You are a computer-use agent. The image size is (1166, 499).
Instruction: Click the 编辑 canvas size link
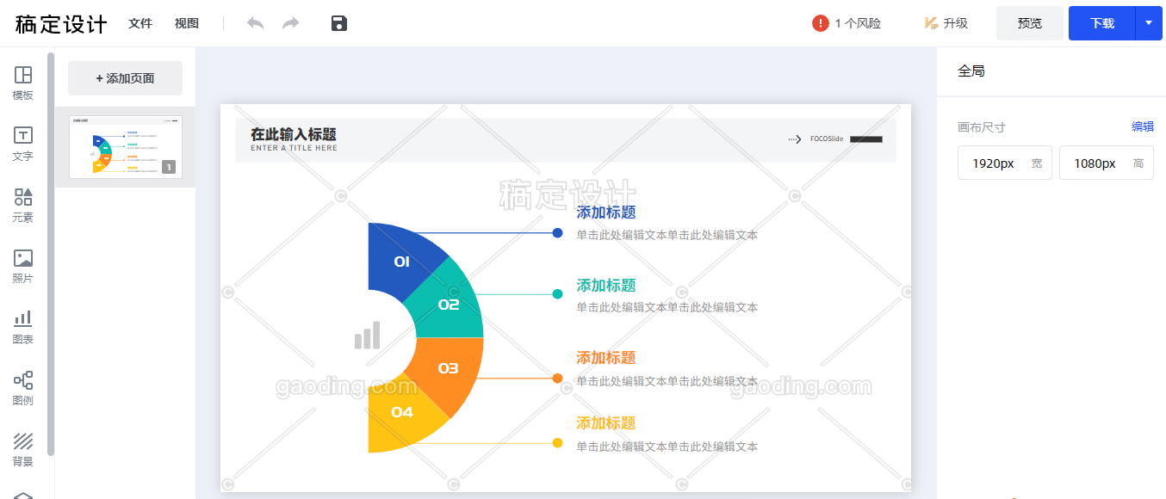(x=1142, y=126)
